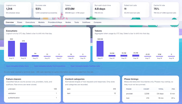Image resolution: width=182 pixels, height=104 pixels.
Task: Open the Providers & Keys tab
Action: coord(55,22)
